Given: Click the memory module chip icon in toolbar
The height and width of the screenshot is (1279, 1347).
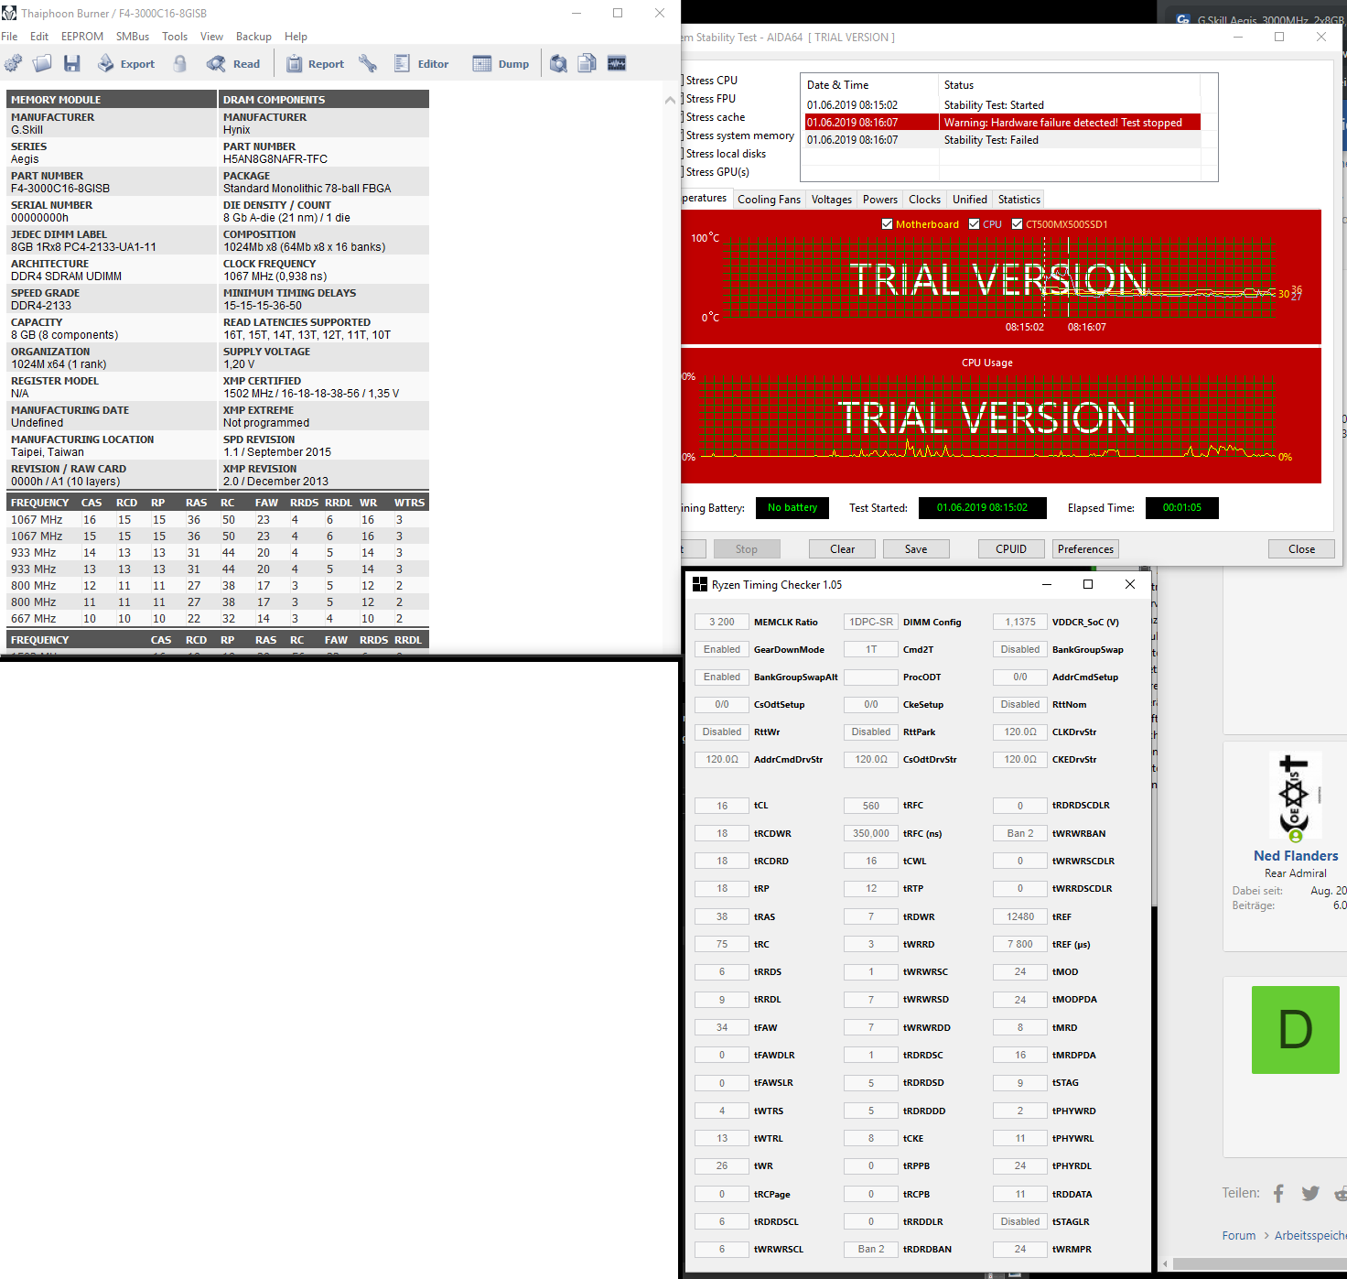Looking at the screenshot, I should point(617,63).
